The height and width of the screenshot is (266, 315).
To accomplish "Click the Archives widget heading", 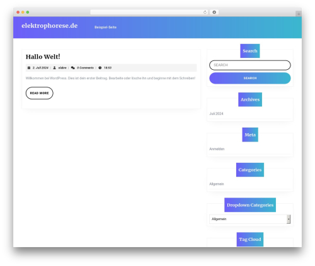I will 250,99.
